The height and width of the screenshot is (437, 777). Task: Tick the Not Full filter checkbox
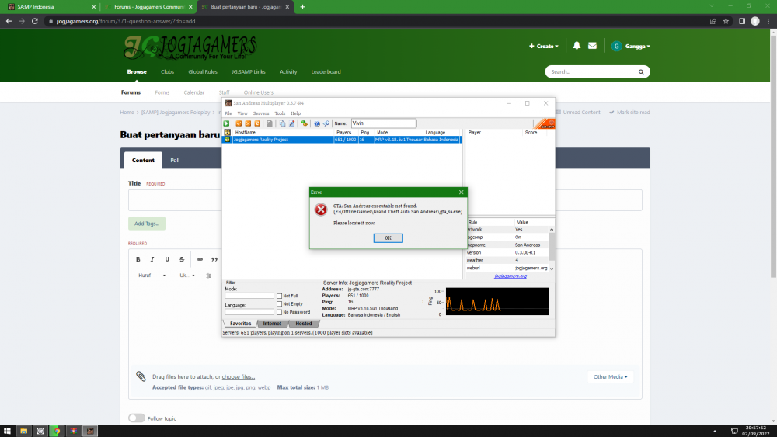click(280, 296)
